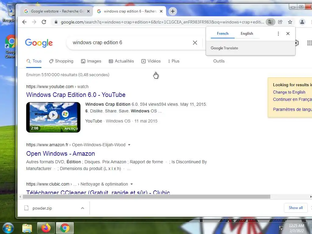312x234 pixels.
Task: Click the padlock site info icon
Action: tap(56, 22)
